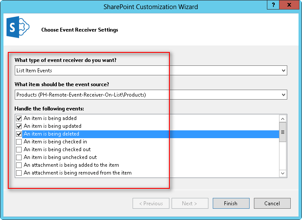Select 'An item is being checked in' row text
Screen dimensions: 302x220
[55, 142]
